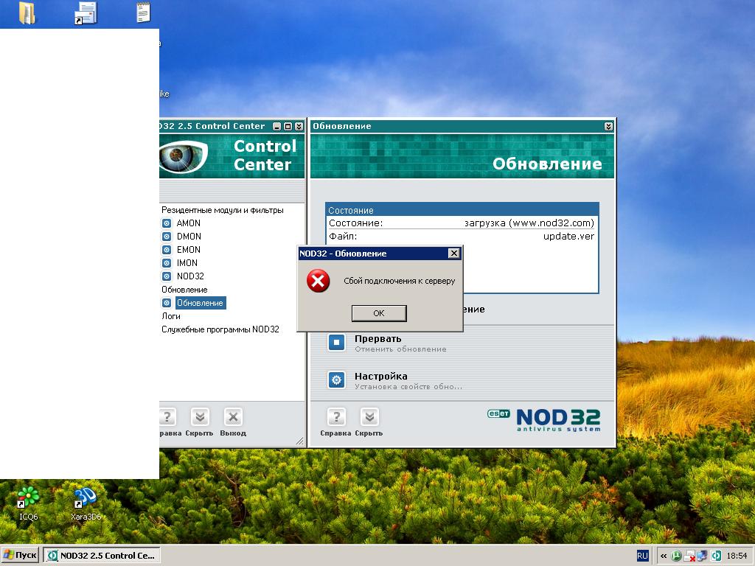Click the Обновление section heading above selected item
Image resolution: width=755 pixels, height=566 pixels.
click(184, 290)
